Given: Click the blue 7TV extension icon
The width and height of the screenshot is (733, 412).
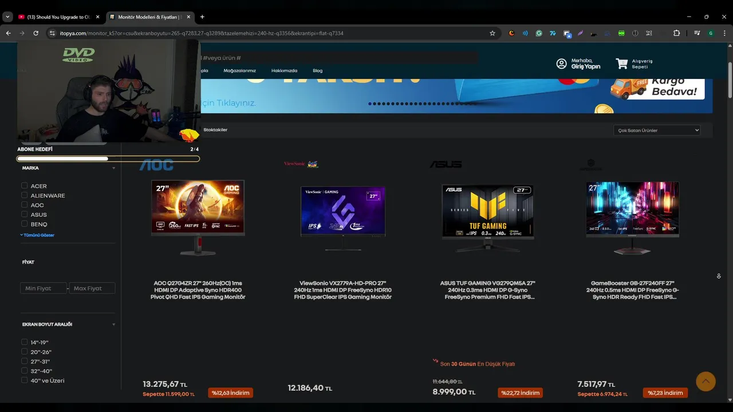Looking at the screenshot, I should [x=553, y=33].
